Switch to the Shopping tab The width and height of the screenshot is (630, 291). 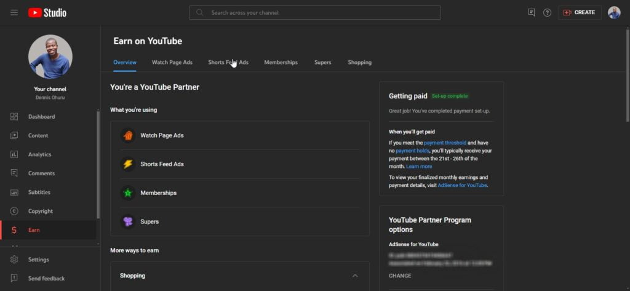359,62
